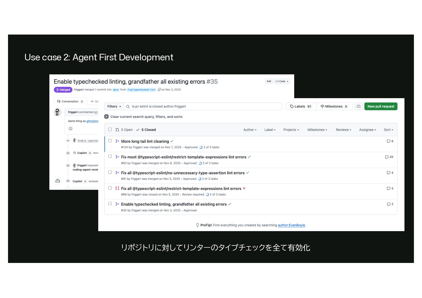Click the open pull request icon beside 0 Open
Image resolution: width=422 pixels, height=298 pixels.
(x=117, y=130)
